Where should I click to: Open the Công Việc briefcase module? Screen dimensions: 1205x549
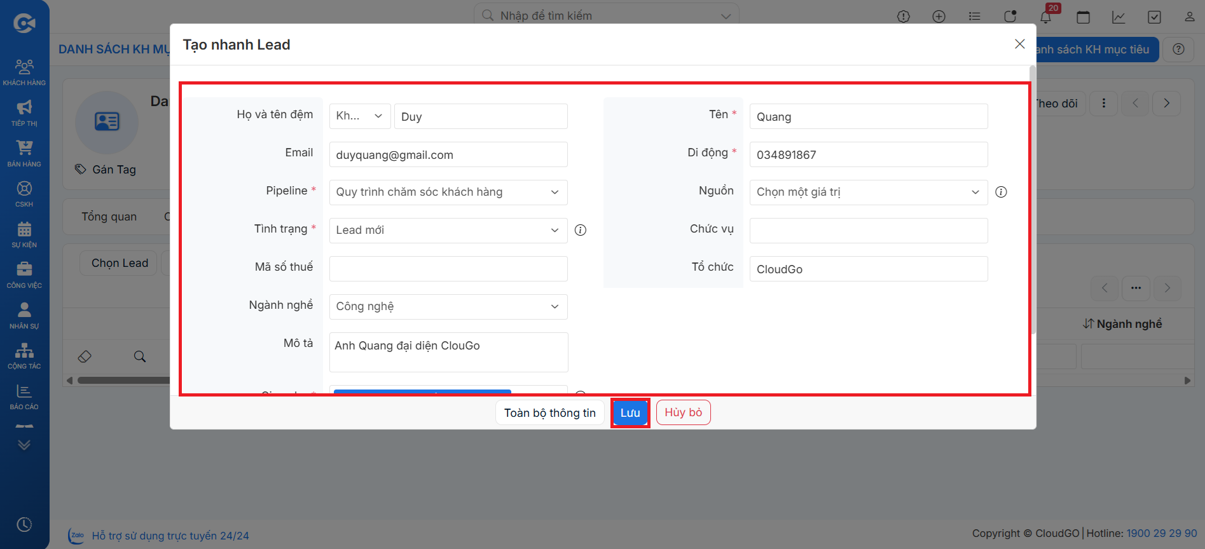[24, 275]
